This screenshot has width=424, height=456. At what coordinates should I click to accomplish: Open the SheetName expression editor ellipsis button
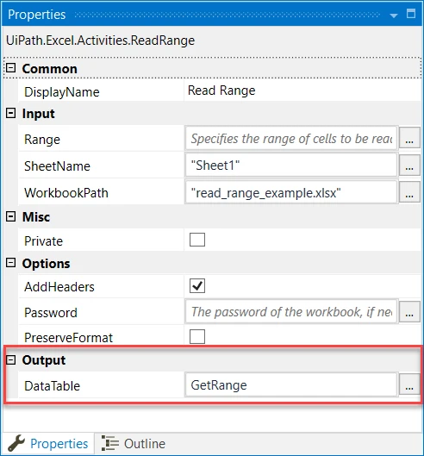[x=409, y=165]
